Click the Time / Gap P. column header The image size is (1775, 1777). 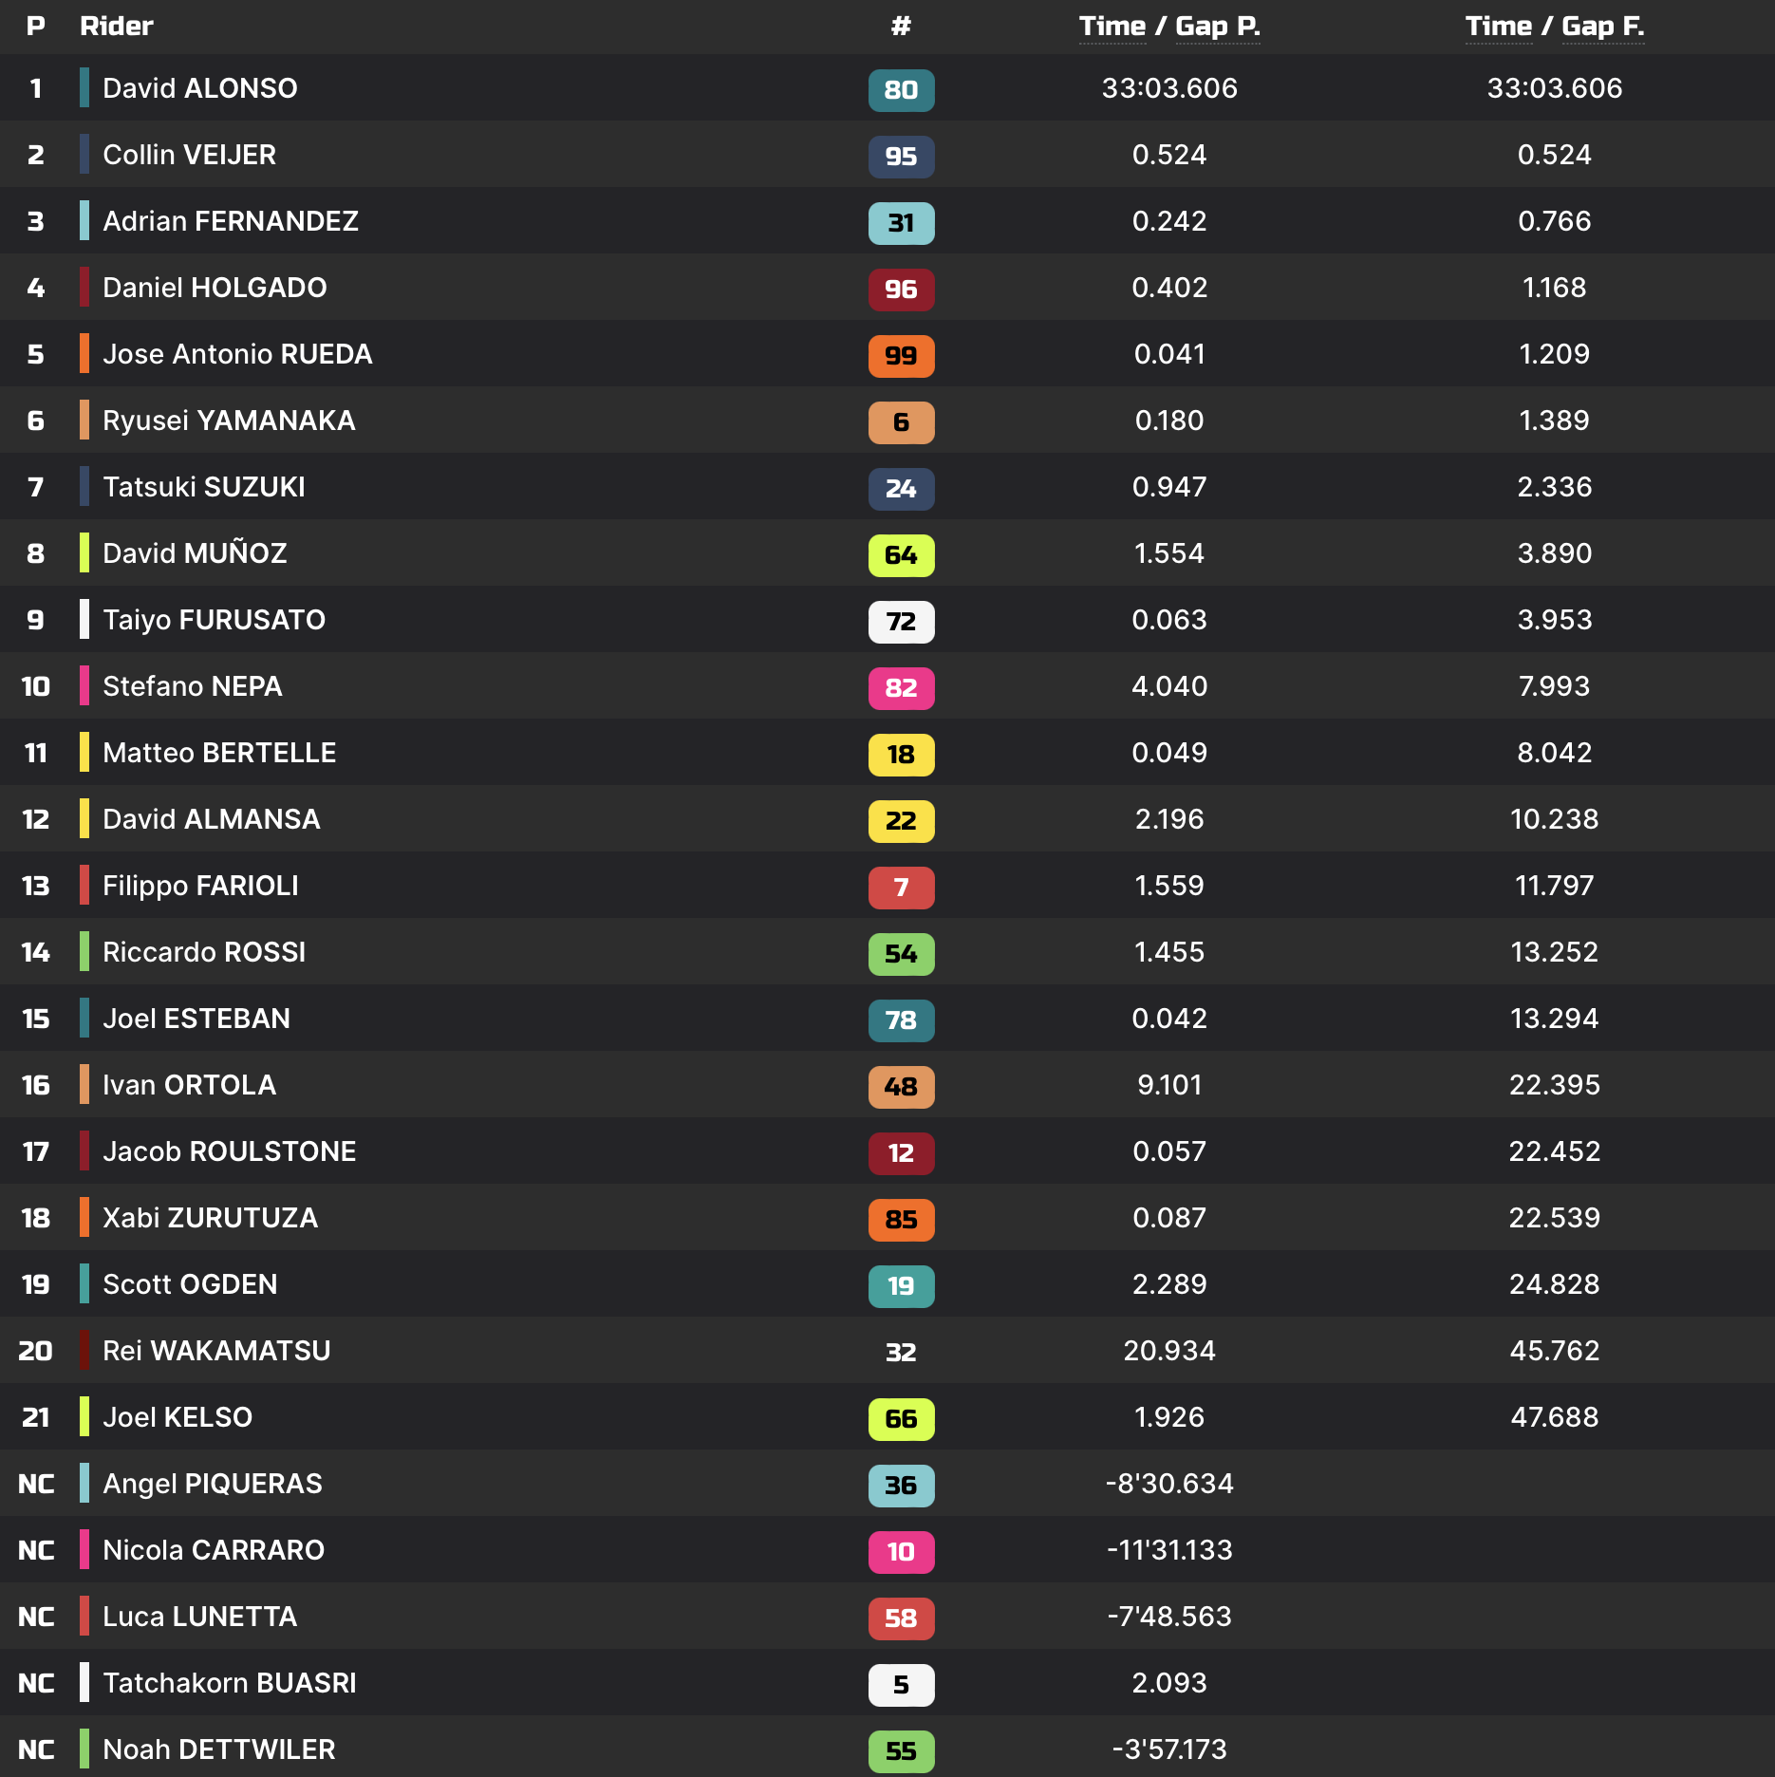click(1169, 27)
